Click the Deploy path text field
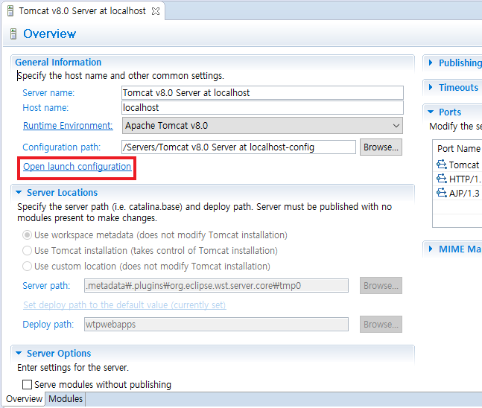482x408 pixels. (216, 324)
